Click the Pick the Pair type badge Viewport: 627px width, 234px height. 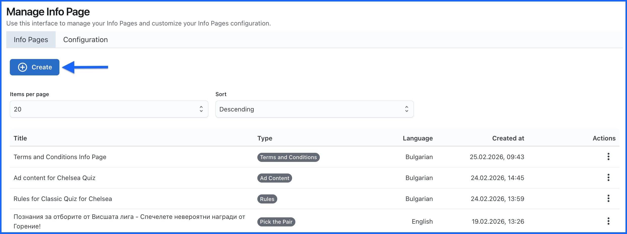click(x=276, y=222)
